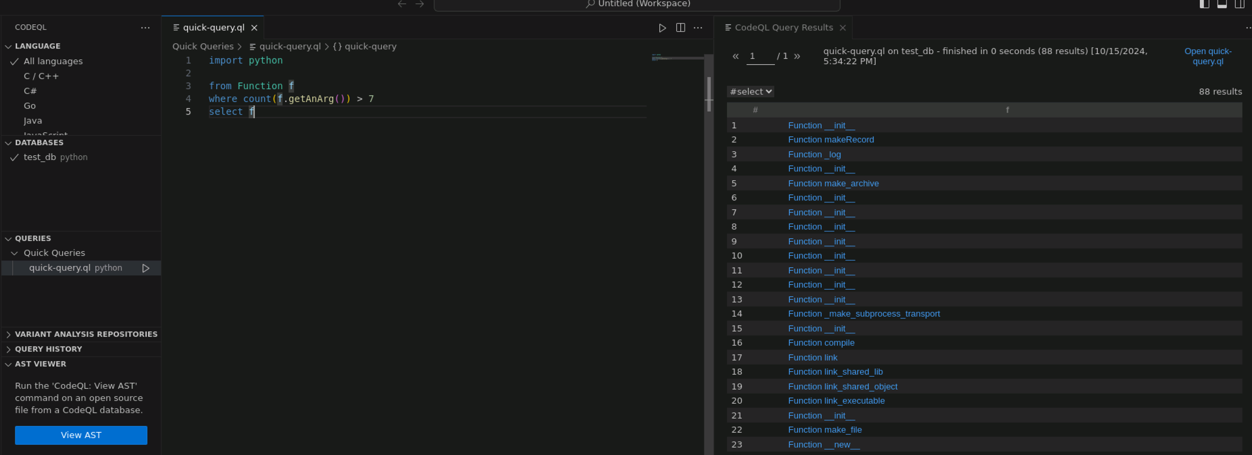Screen dimensions: 1252x455
Task: Click the editor minimap
Action: click(677, 57)
